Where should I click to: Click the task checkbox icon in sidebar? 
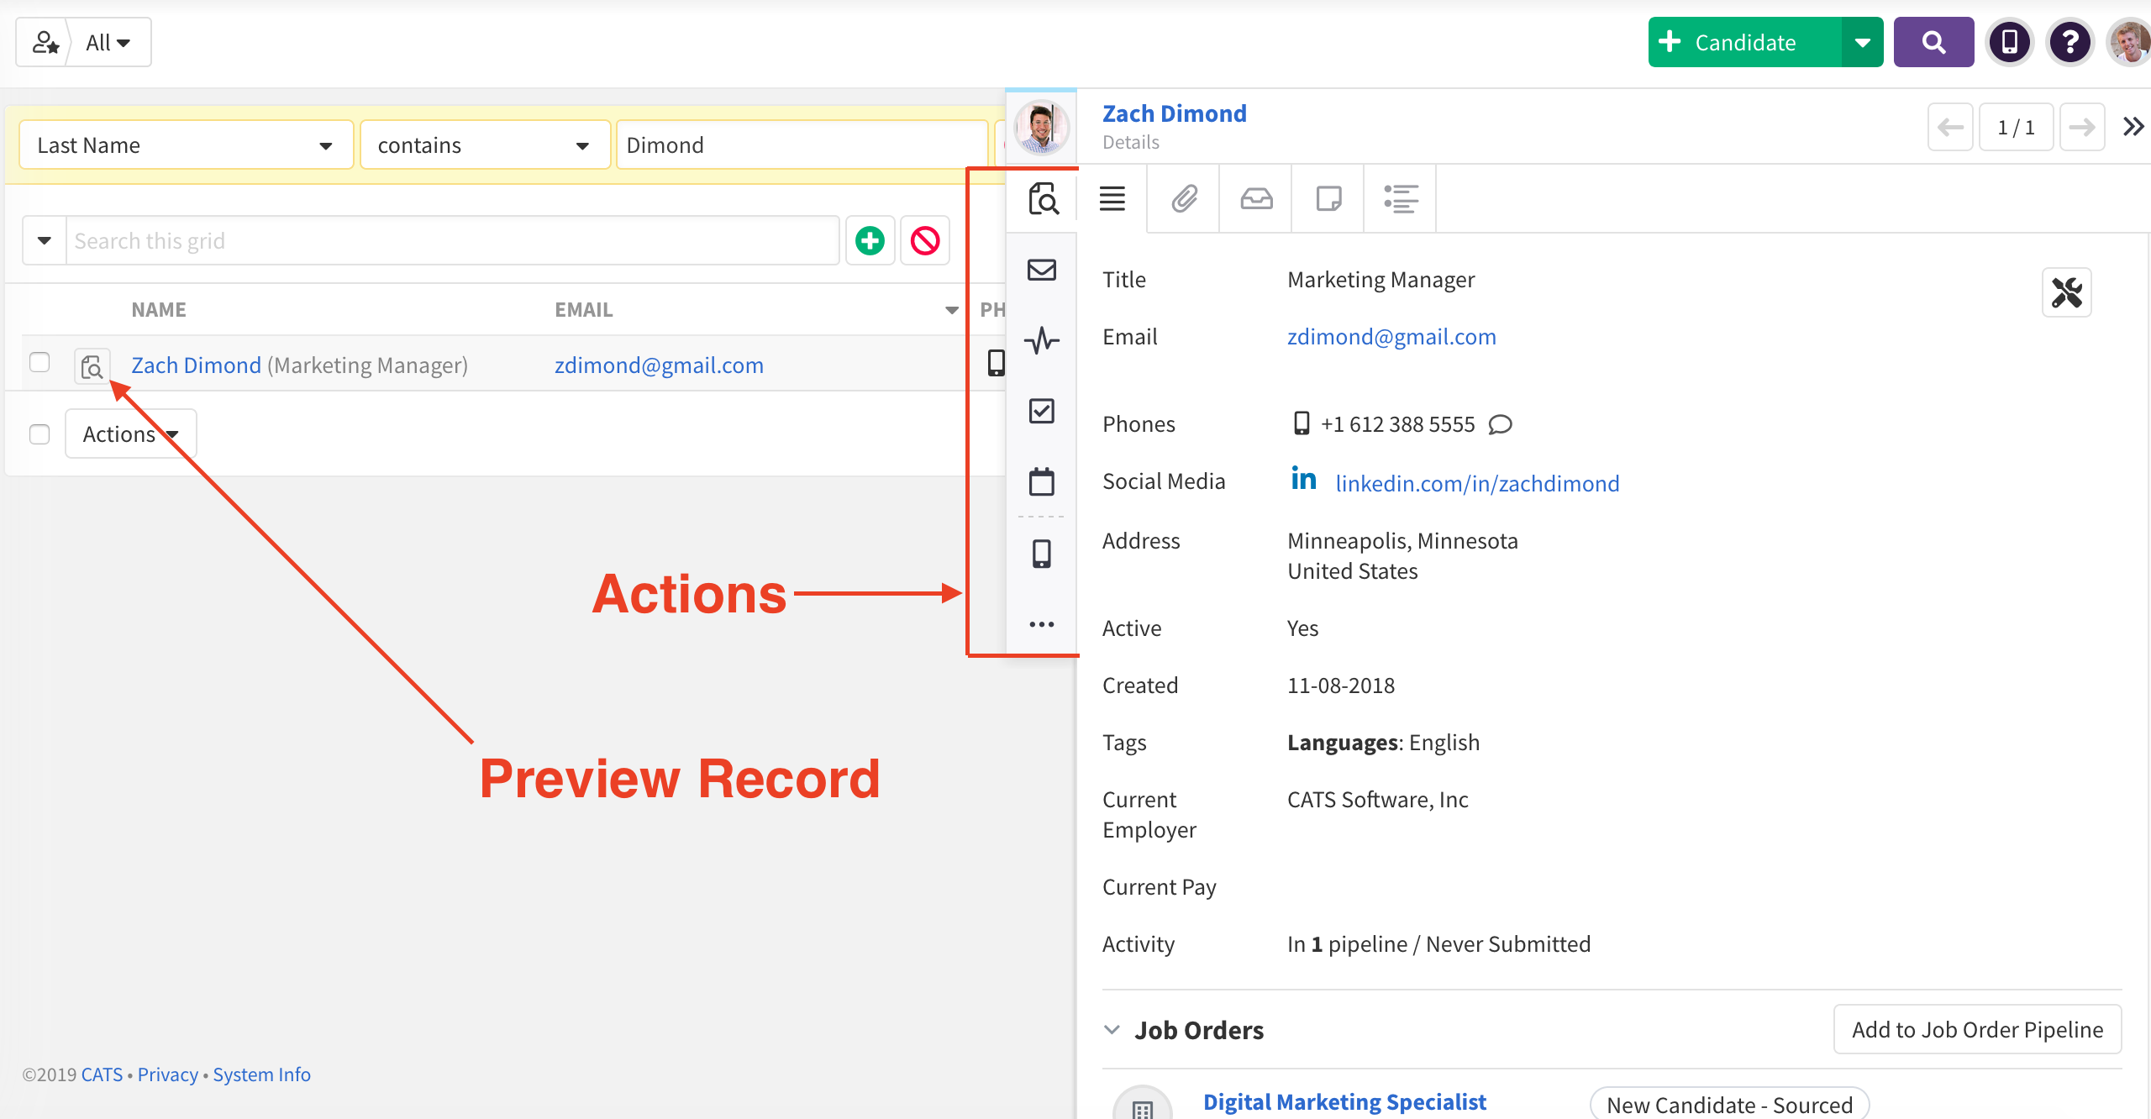click(1042, 411)
